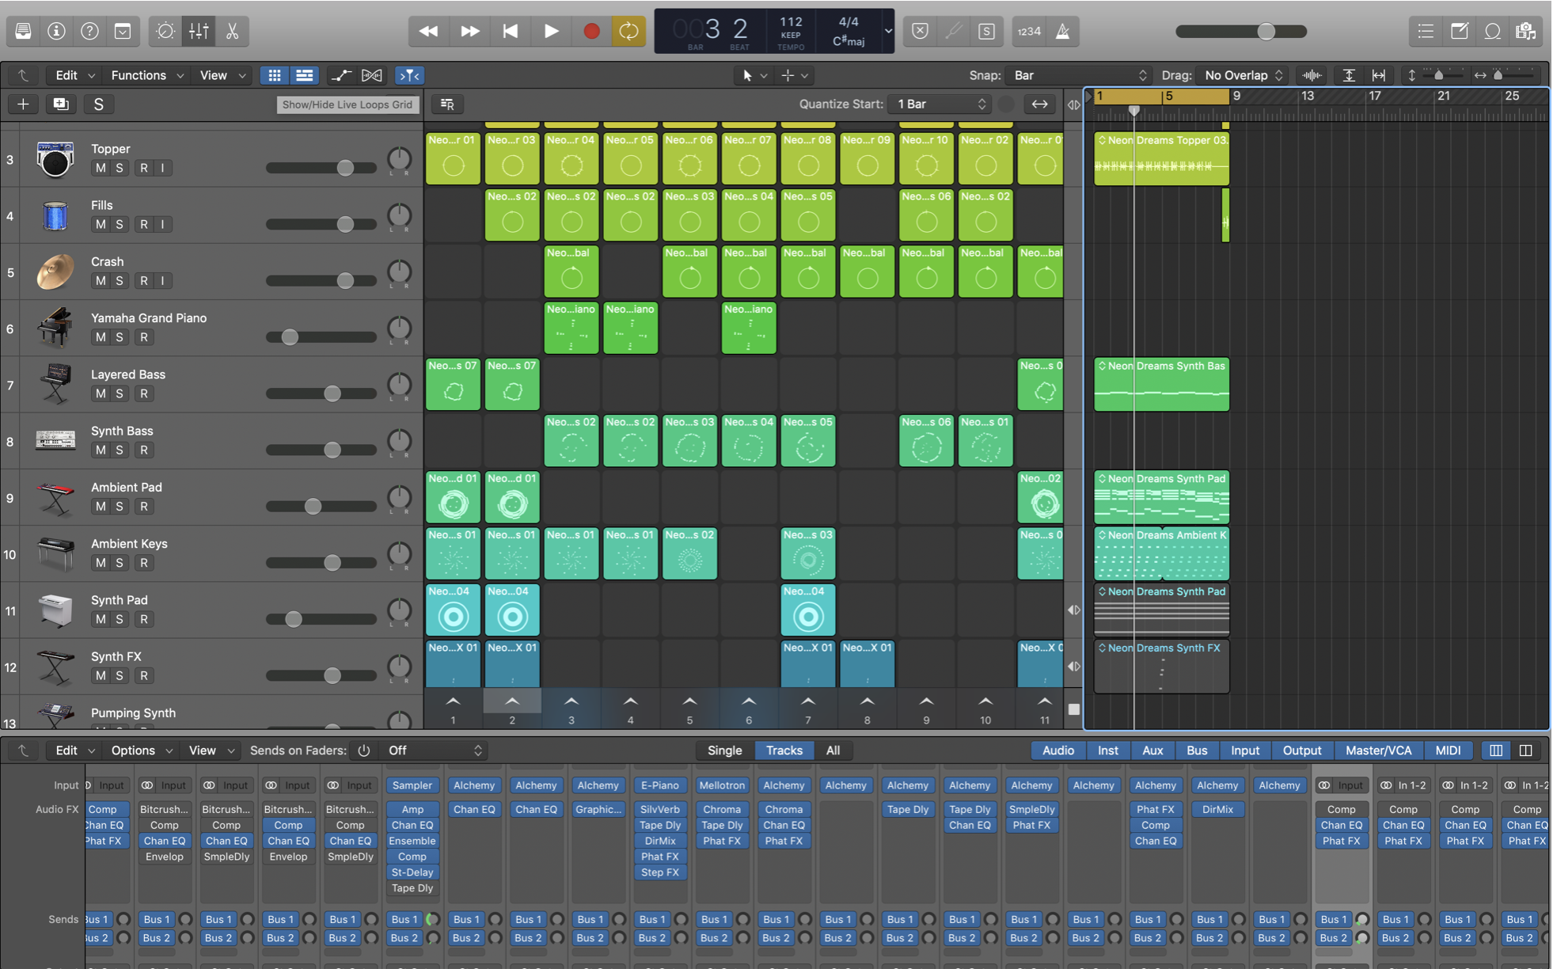Click the Live Loops grid view icon
The width and height of the screenshot is (1553, 969).
273,74
